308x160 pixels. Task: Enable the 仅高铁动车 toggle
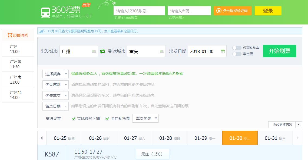[x=237, y=48]
